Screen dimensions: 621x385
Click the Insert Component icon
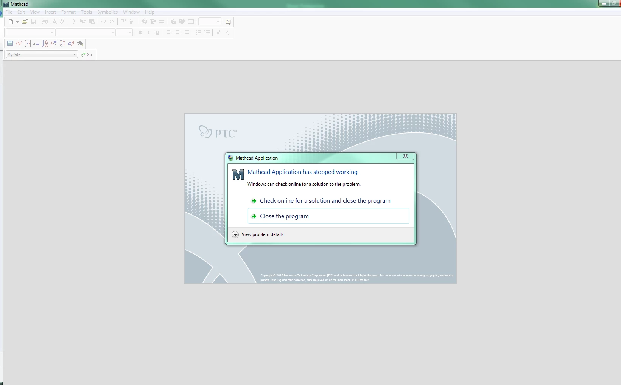click(x=182, y=22)
